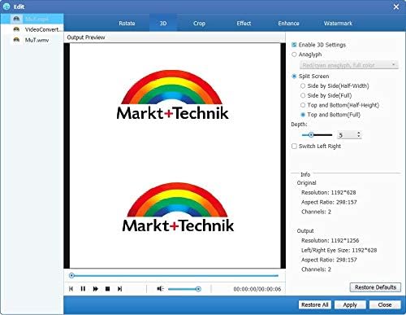406x315 pixels.
Task: Click output Resolution: 1192*1256 text
Action: 330,241
